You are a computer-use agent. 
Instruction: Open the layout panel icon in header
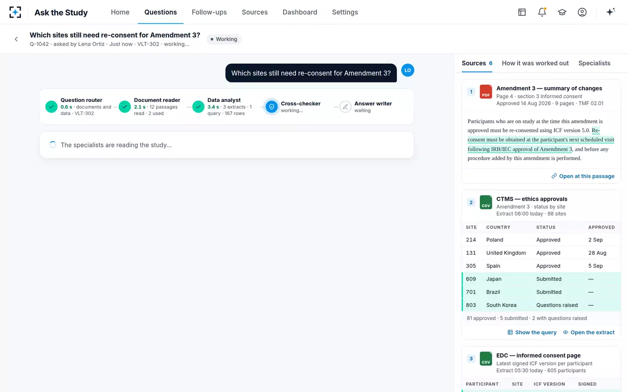click(x=522, y=12)
